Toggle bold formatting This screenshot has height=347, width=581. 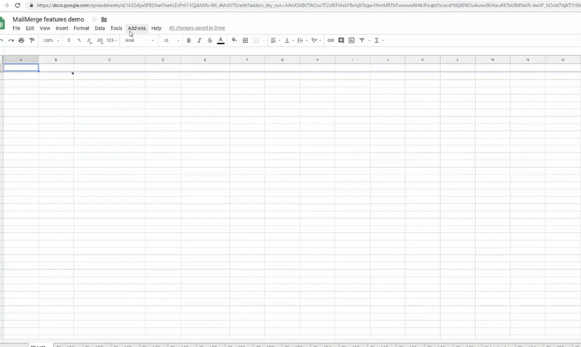click(x=189, y=41)
